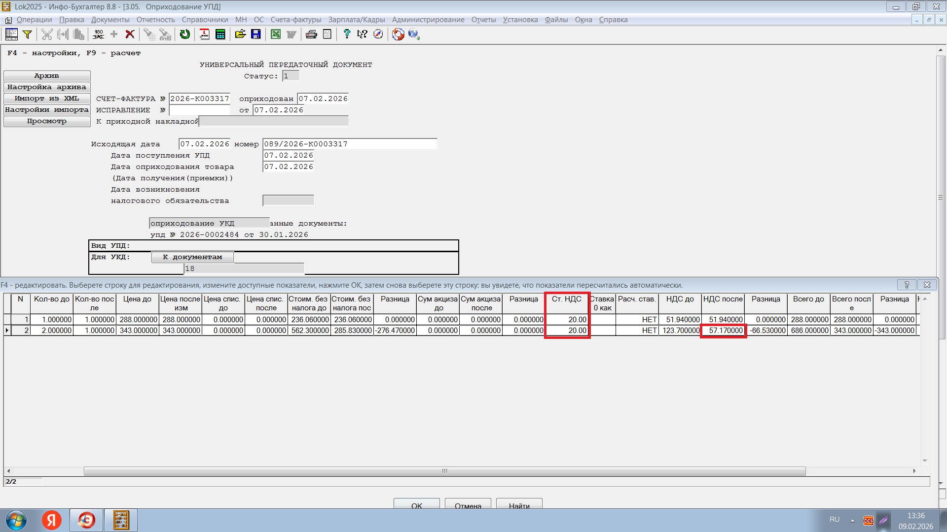
Task: Open the calendar toolbar icon
Action: point(204,34)
